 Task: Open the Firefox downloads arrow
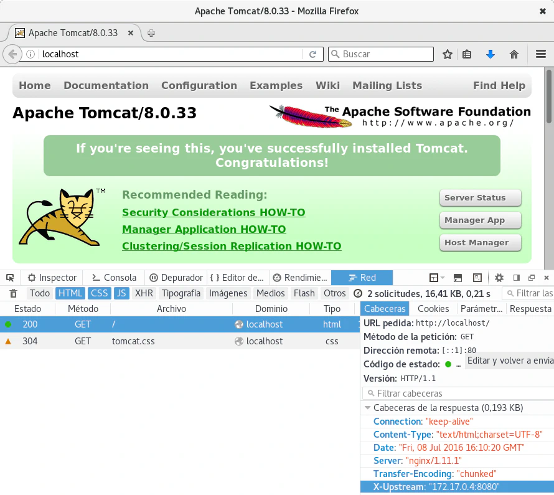[490, 54]
